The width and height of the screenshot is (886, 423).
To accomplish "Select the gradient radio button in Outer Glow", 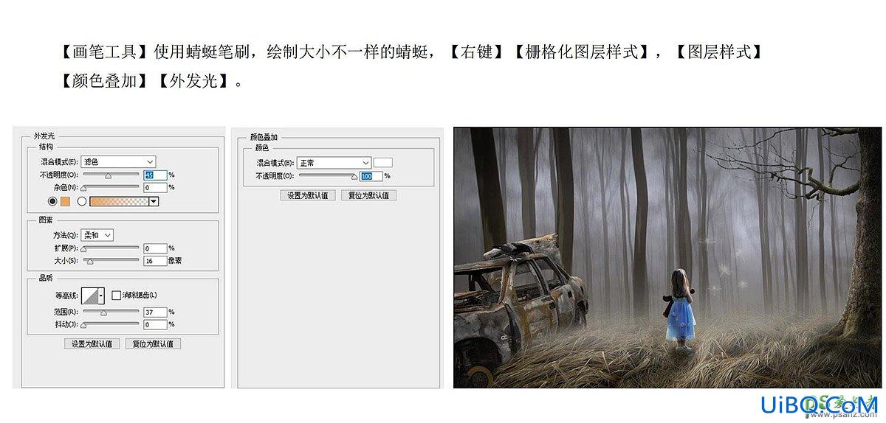I will (x=82, y=201).
